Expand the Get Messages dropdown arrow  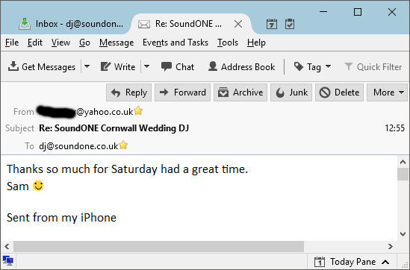[x=87, y=66]
